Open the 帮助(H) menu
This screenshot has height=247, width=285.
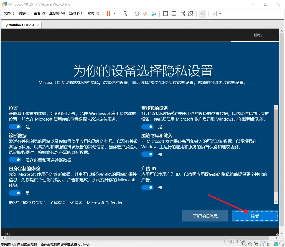(93, 13)
